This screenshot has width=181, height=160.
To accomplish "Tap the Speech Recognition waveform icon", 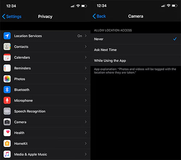I will tap(7, 111).
